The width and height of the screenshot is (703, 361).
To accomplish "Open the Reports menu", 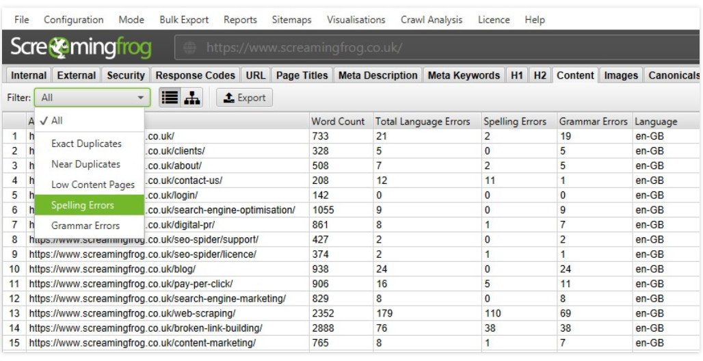I will point(240,20).
